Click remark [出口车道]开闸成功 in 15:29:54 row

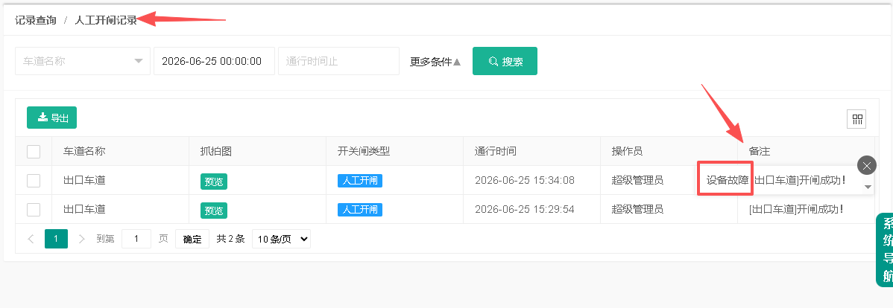click(795, 210)
